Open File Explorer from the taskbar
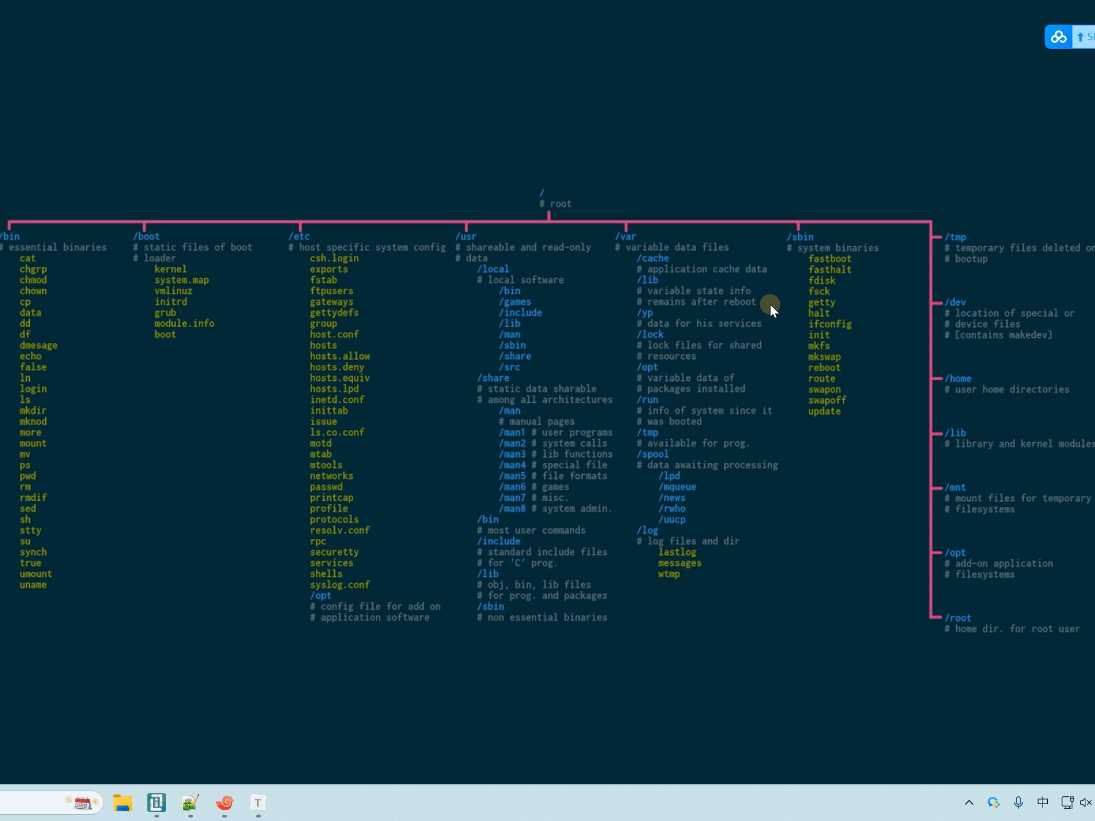Screen dimensions: 1095x821 pyautogui.click(x=123, y=803)
